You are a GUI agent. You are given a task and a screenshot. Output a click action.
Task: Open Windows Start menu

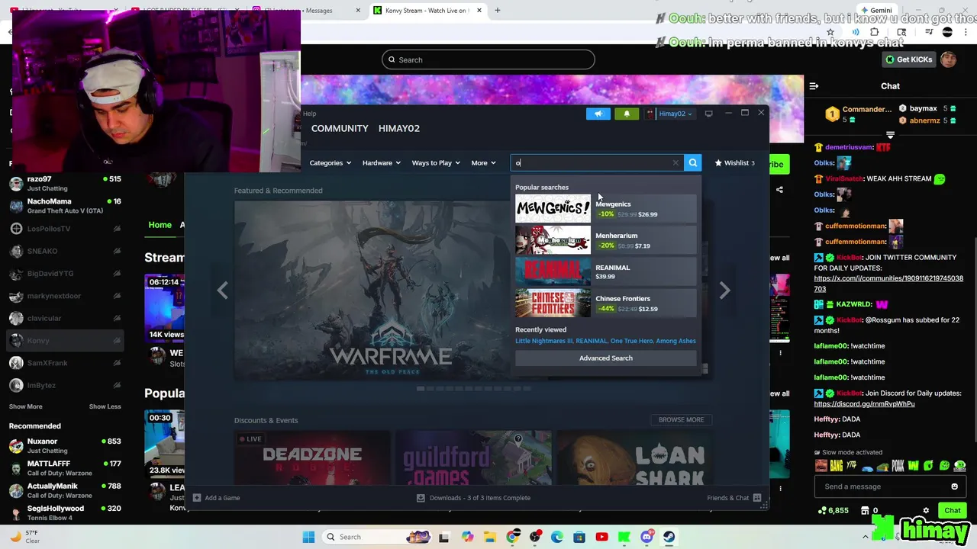(x=308, y=537)
